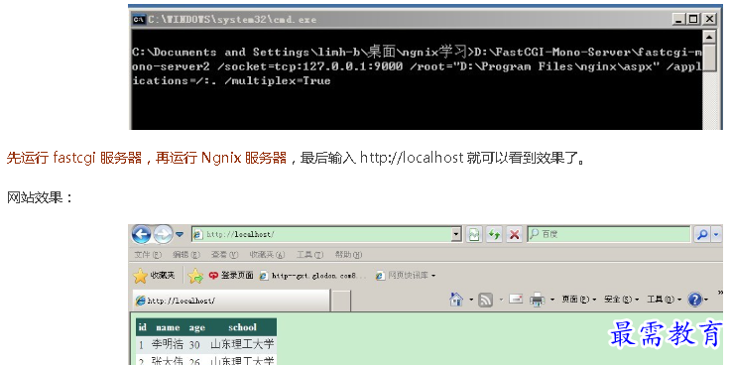This screenshot has height=365, width=731.
Task: Open the 工具(T) menu in menu bar
Action: (x=310, y=255)
